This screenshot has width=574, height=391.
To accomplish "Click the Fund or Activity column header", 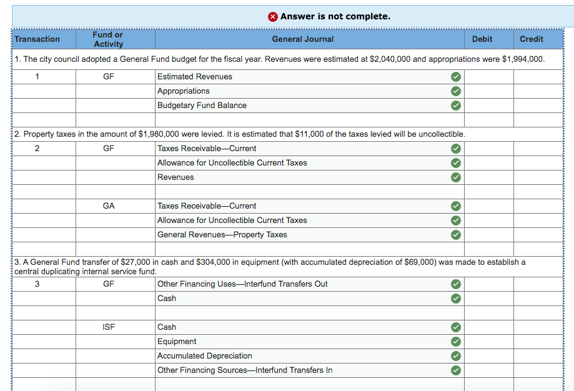I will [116, 39].
